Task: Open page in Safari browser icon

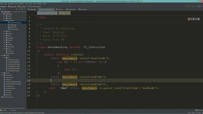Action: pyautogui.click(x=194, y=19)
